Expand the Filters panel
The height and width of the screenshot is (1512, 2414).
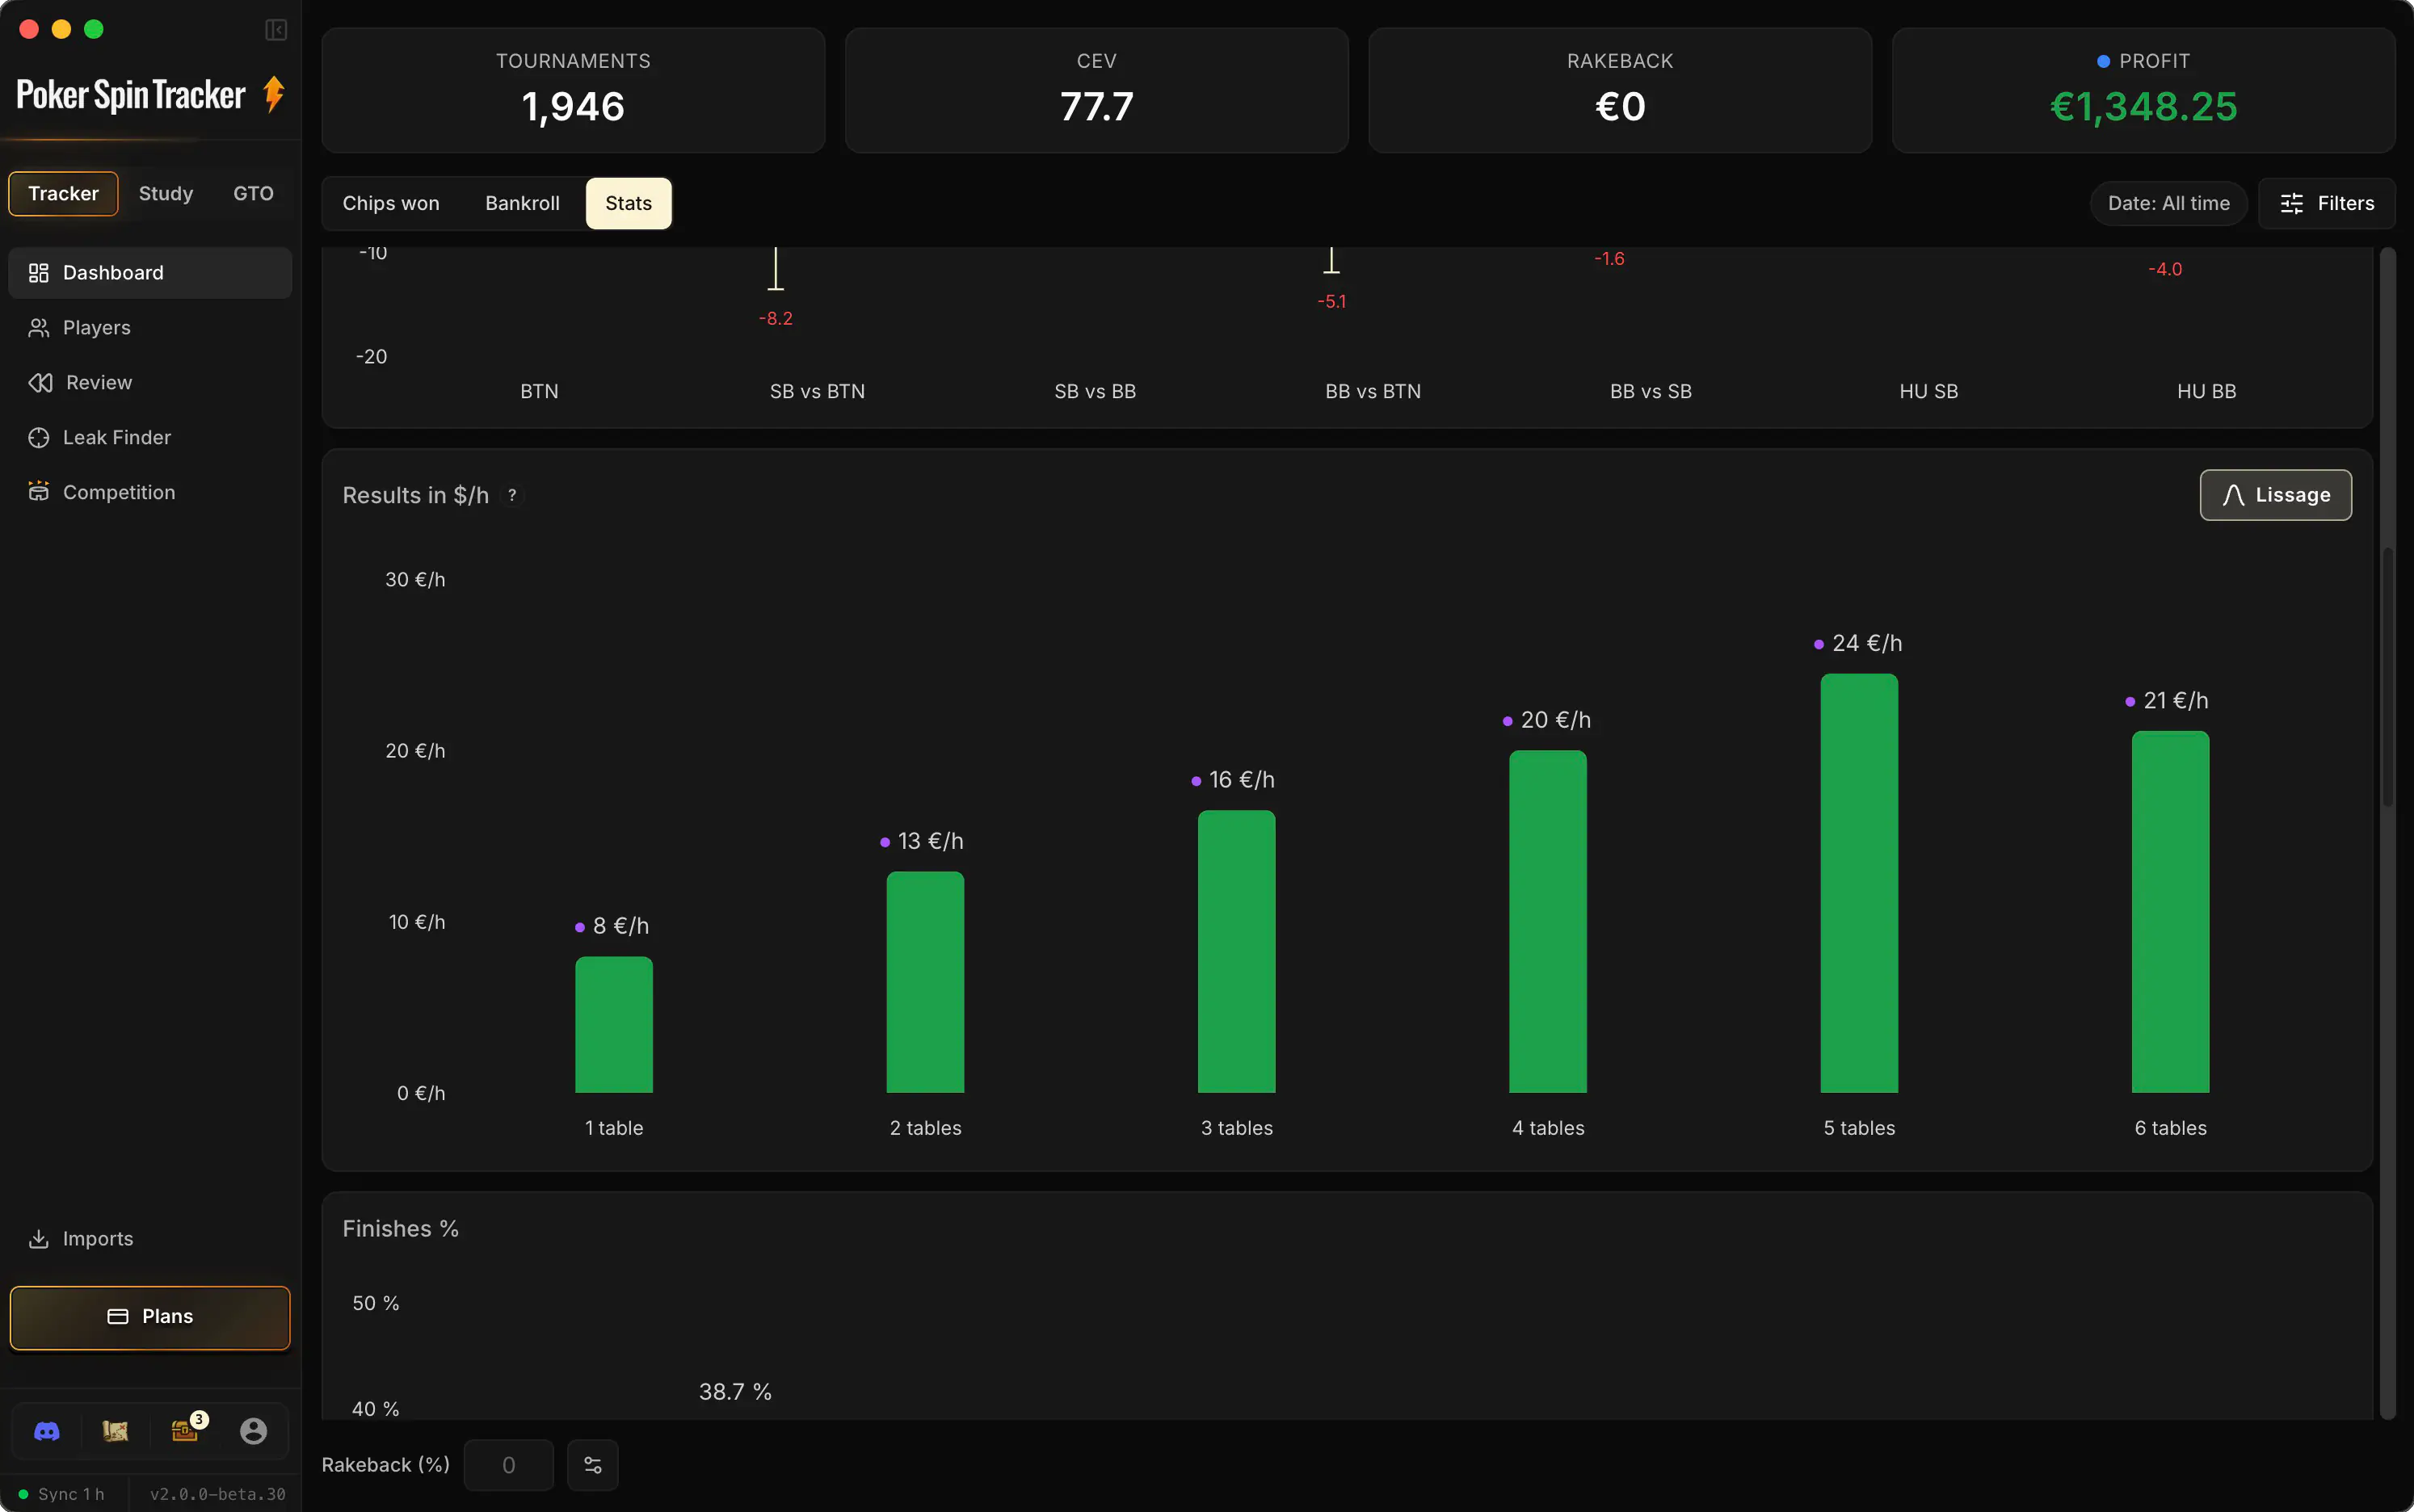point(2326,203)
